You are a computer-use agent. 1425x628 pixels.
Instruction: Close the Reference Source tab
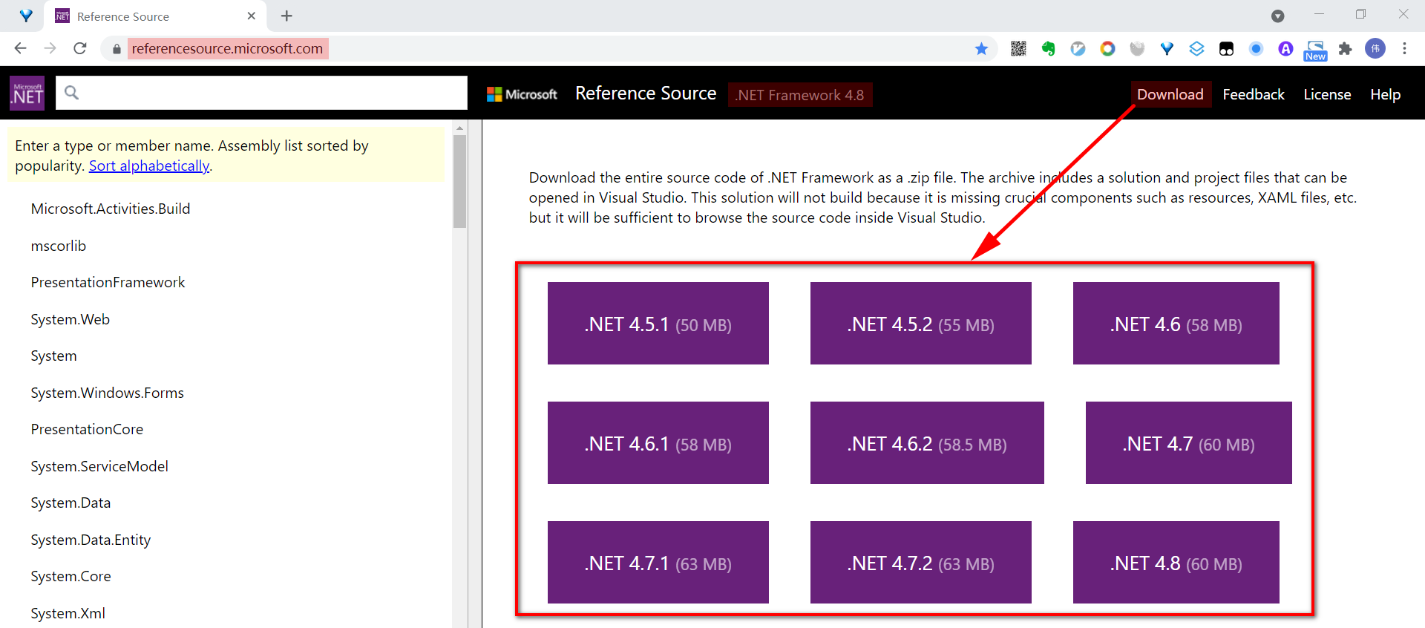pos(251,16)
